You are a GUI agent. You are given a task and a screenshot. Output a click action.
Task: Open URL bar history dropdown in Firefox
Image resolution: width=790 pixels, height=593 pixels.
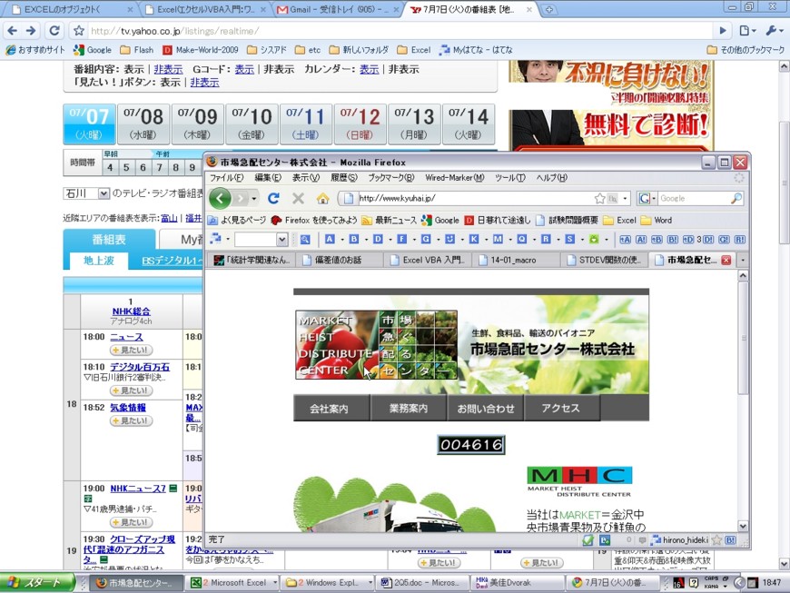tap(625, 199)
